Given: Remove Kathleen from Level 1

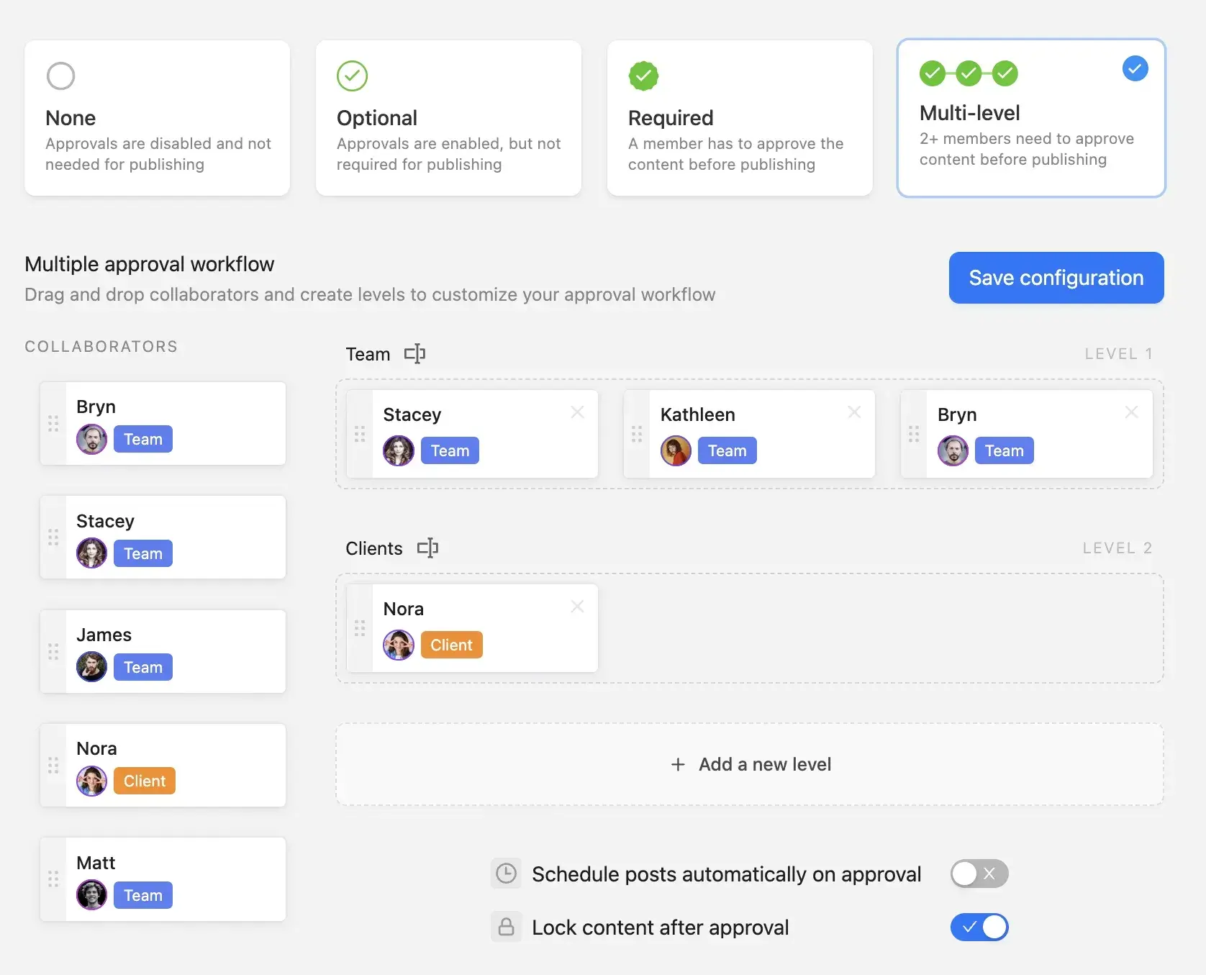Looking at the screenshot, I should point(854,412).
